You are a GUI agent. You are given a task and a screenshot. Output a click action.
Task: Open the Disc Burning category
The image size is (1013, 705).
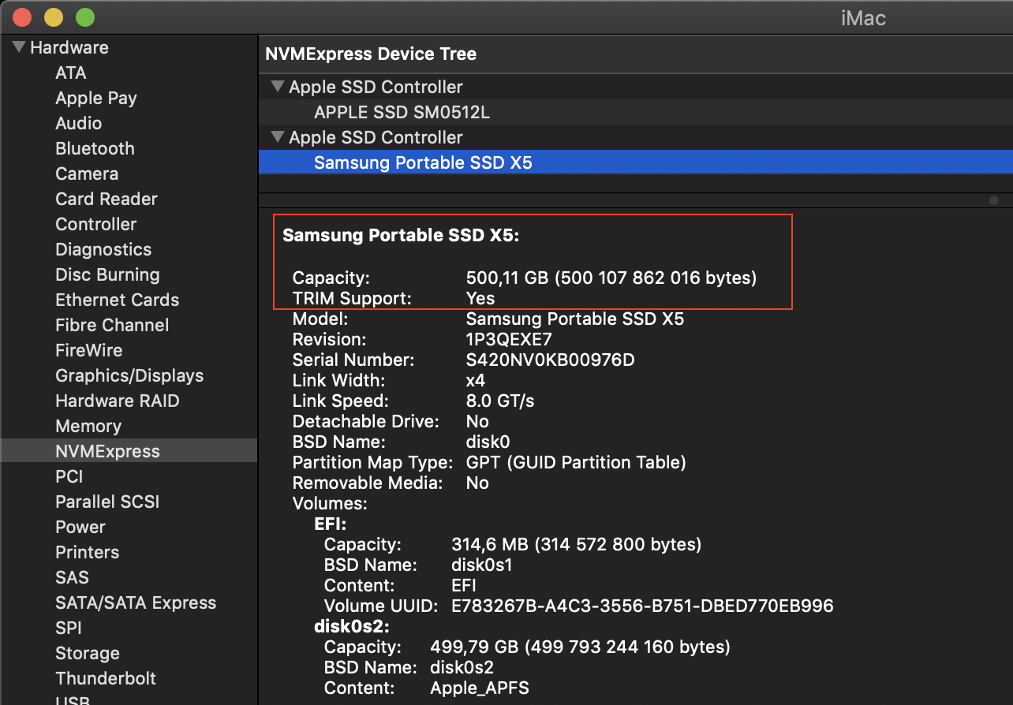(x=107, y=274)
